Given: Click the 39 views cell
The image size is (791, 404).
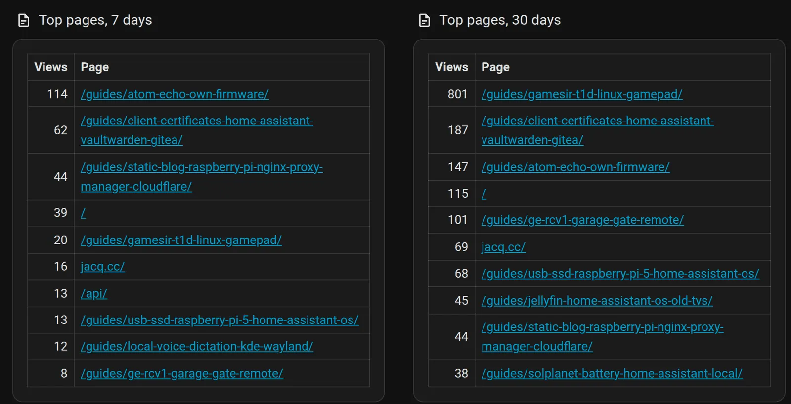Looking at the screenshot, I should pyautogui.click(x=51, y=213).
